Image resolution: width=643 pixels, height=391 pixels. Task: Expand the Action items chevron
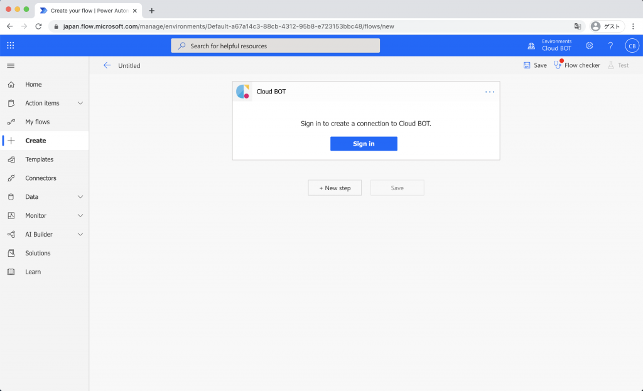tap(80, 104)
